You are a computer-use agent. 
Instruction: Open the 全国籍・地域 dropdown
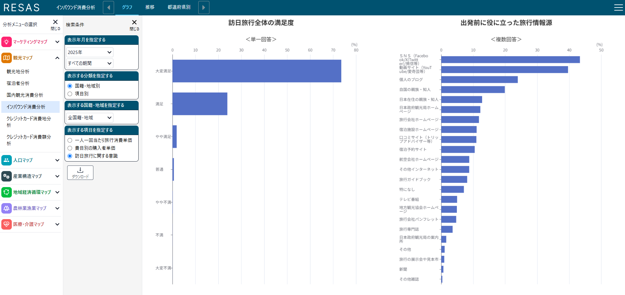90,118
